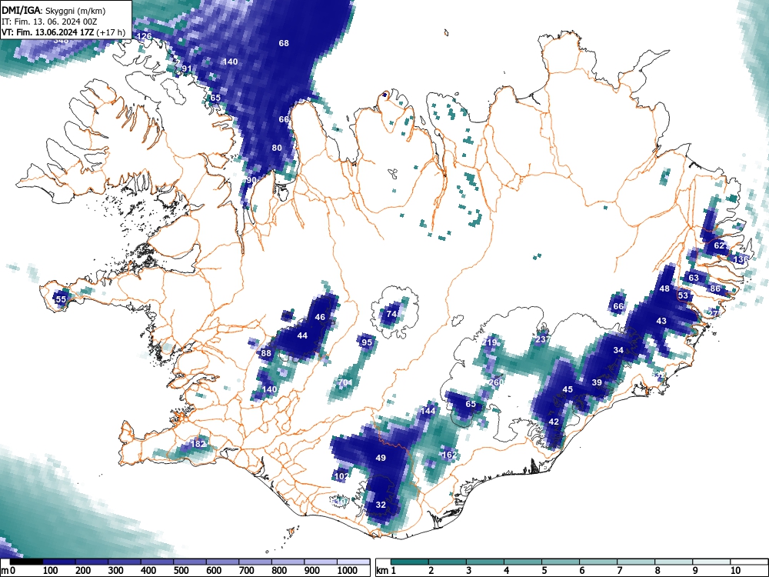This screenshot has height=577, width=769.
Task: Select the map value 62 in the east fjords
Action: (x=719, y=245)
